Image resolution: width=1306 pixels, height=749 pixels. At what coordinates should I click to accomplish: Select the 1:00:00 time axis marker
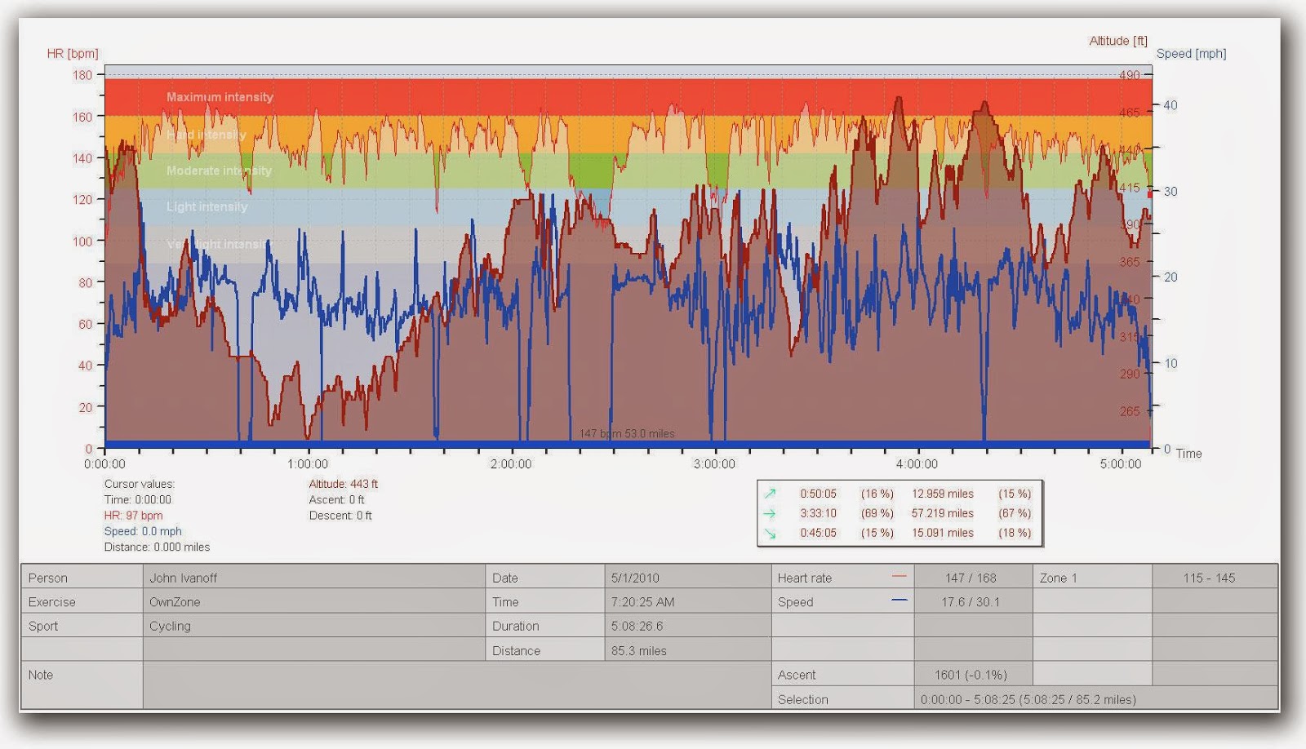coord(308,464)
